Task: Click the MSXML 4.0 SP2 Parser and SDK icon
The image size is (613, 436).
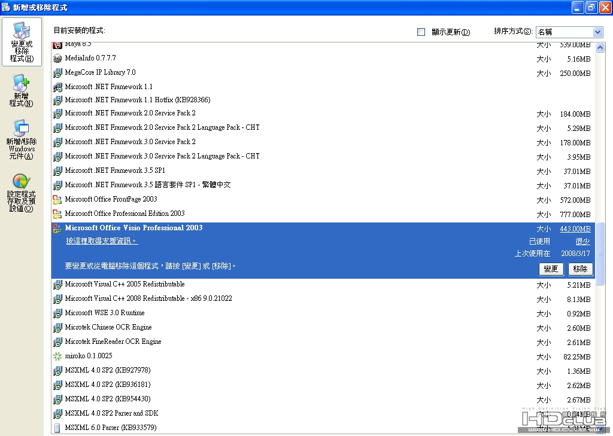Action: (57, 413)
